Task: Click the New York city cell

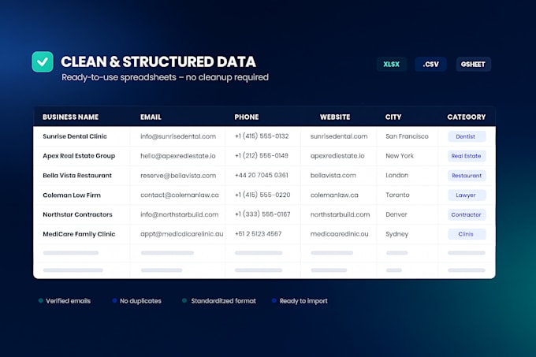Action: (x=400, y=156)
